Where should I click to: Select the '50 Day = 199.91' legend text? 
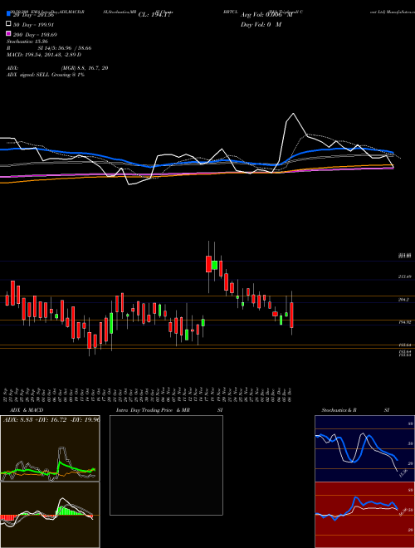[x=33, y=25]
